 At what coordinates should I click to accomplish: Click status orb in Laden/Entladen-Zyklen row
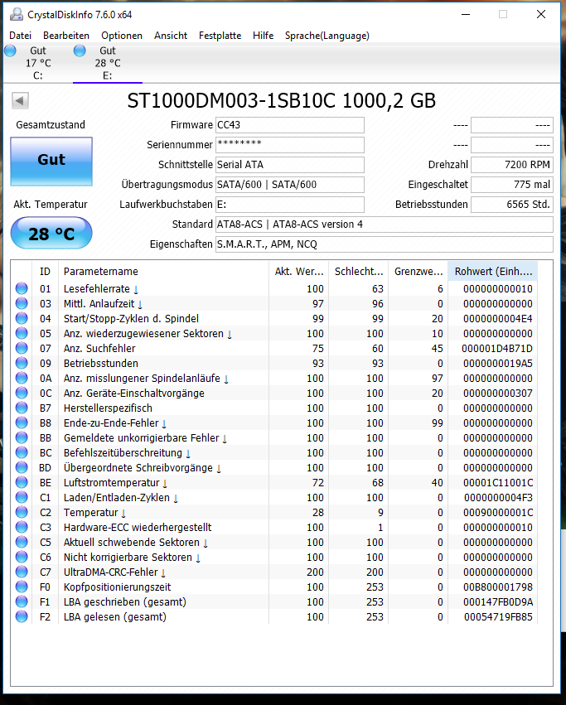click(x=22, y=497)
